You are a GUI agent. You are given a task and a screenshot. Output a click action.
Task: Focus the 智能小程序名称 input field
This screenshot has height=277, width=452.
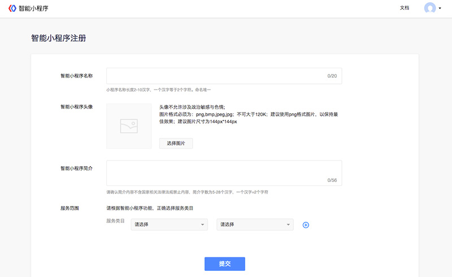(215, 75)
